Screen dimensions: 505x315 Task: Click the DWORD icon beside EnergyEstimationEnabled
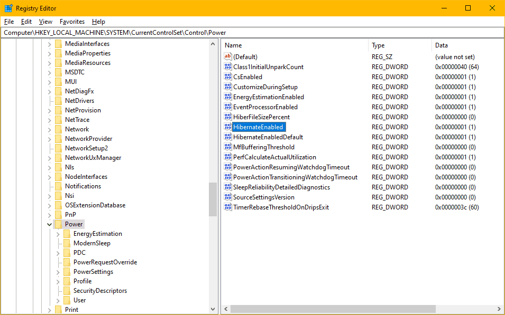click(x=228, y=97)
